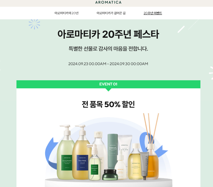Click the AROMATICA logo at top

(x=108, y=2)
